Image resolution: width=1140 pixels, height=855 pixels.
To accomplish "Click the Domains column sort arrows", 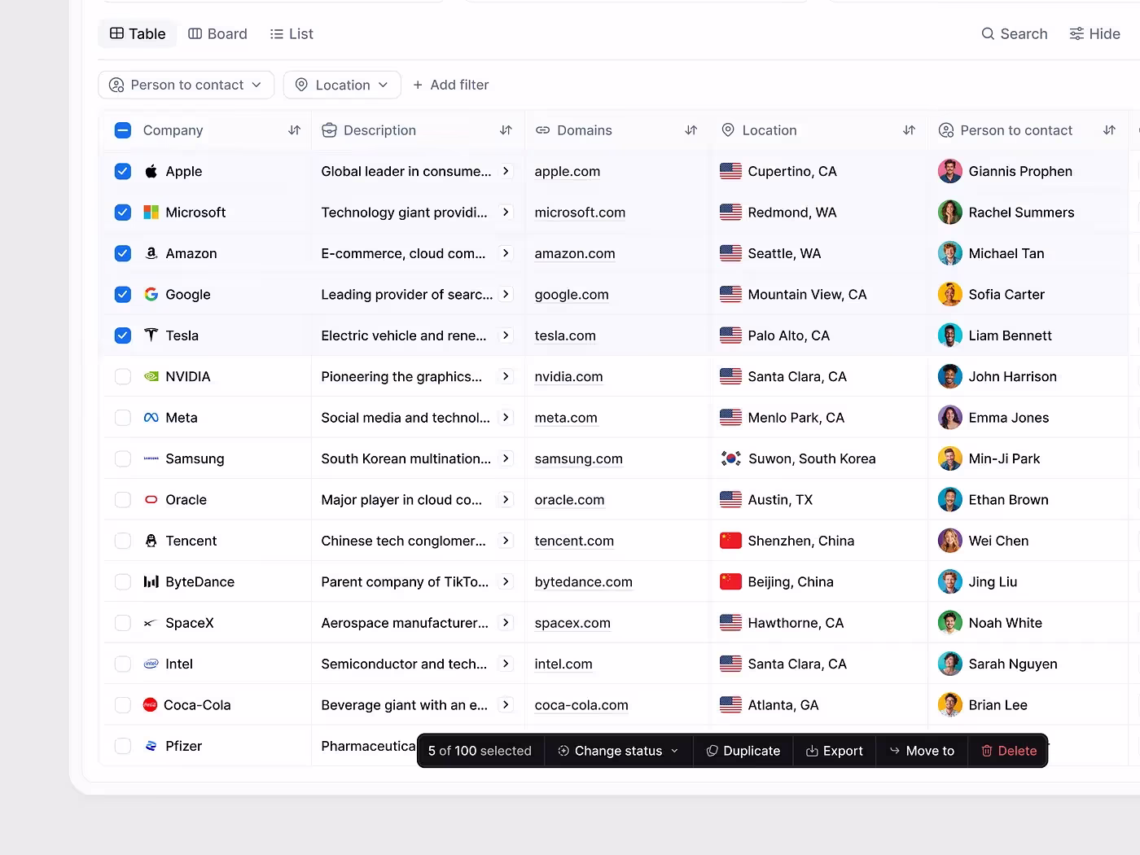I will pos(691,130).
